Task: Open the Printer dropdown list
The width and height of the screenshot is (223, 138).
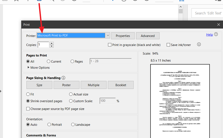Action: coord(108,35)
